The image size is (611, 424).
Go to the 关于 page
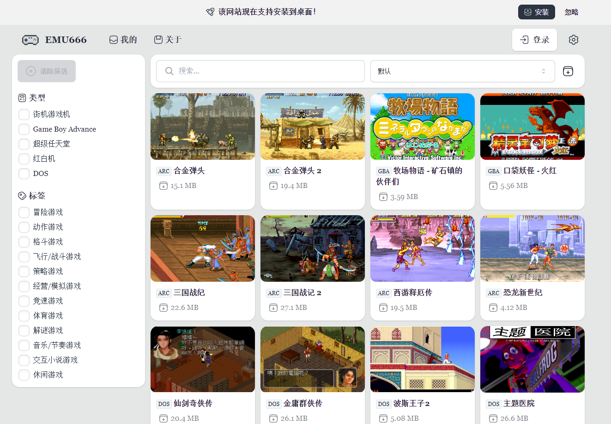pos(168,40)
